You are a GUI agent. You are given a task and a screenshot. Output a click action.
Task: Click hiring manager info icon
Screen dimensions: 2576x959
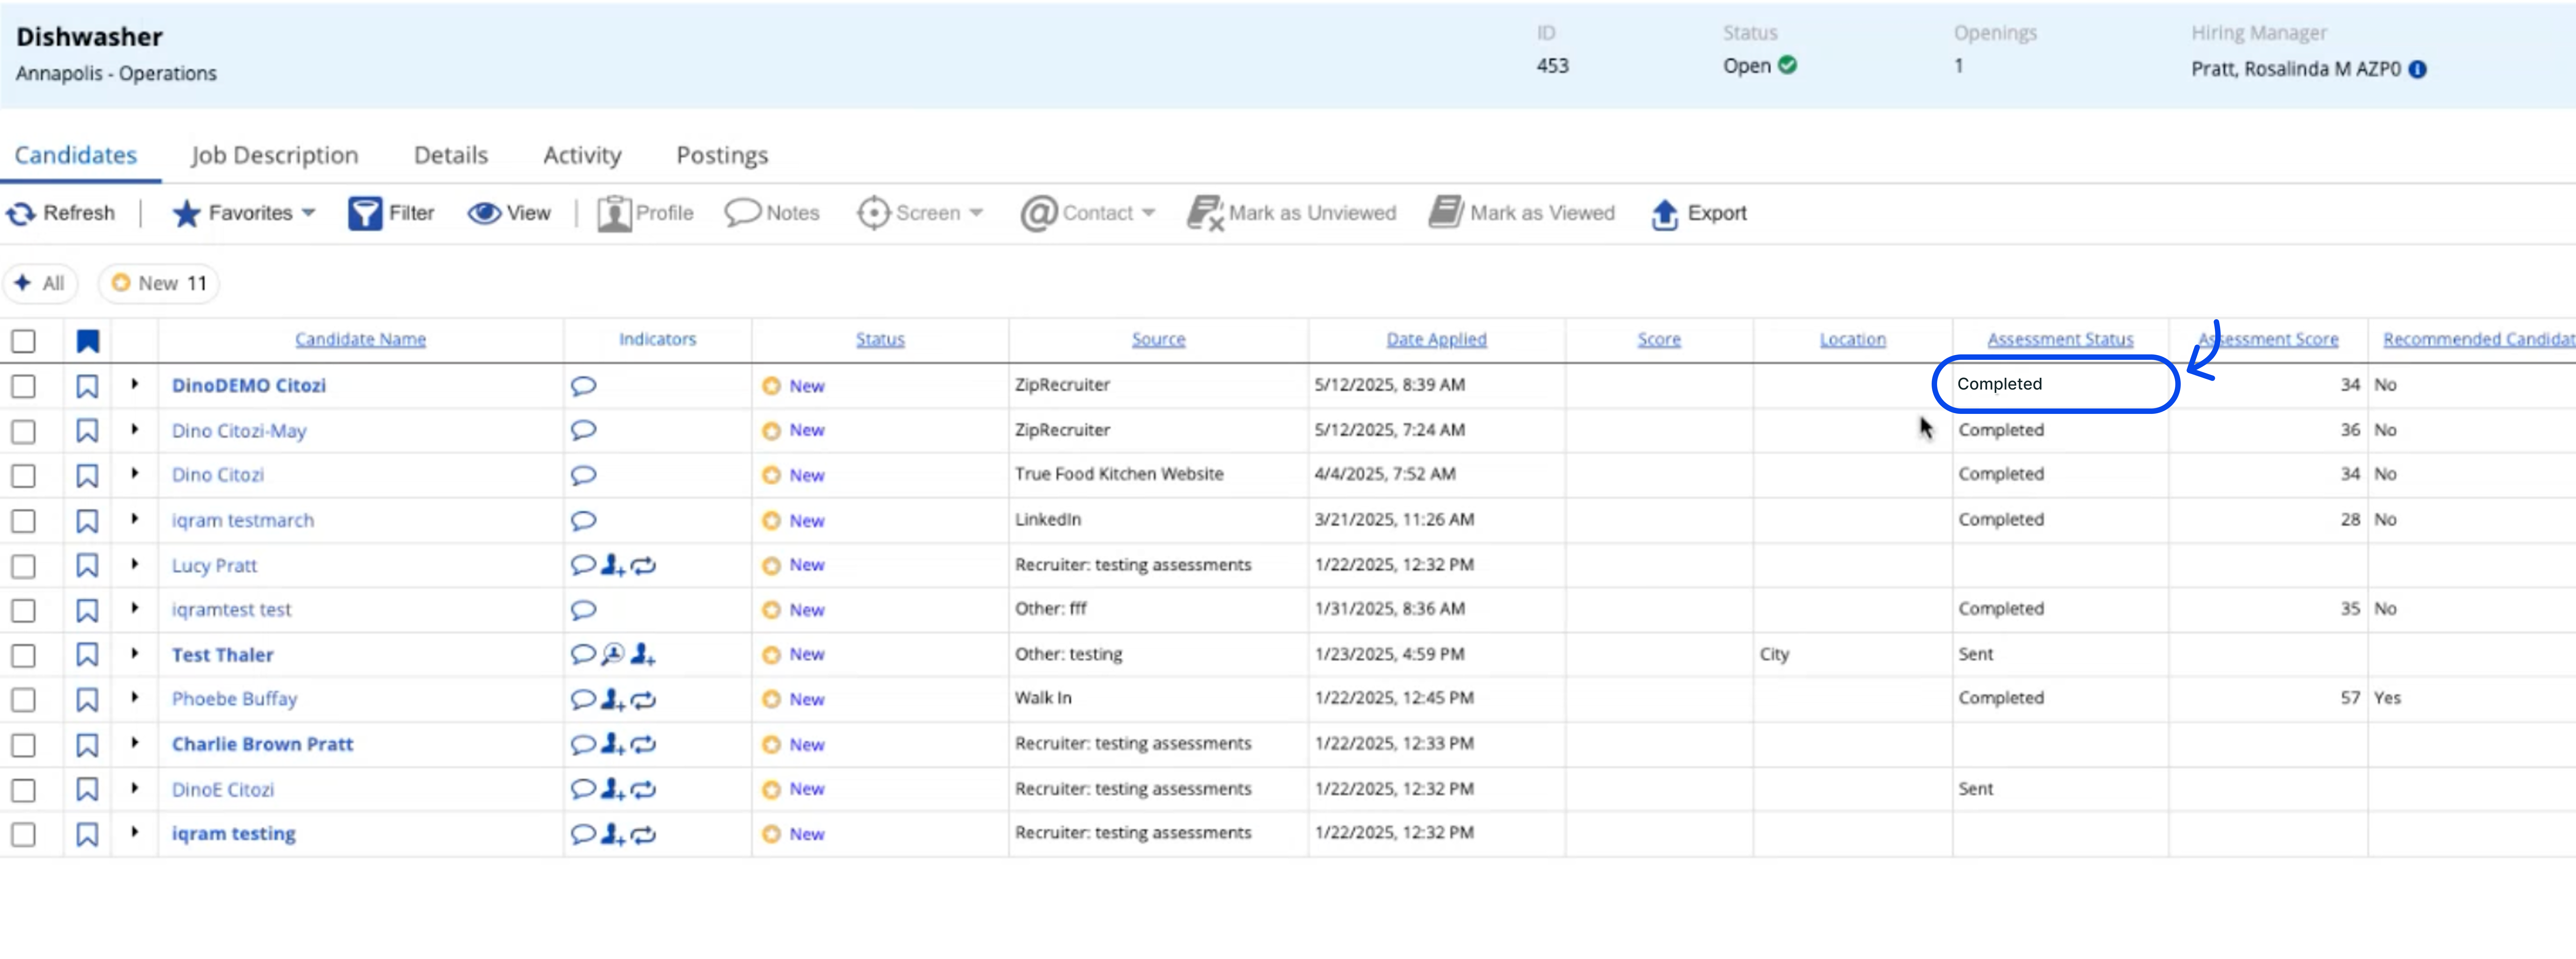pyautogui.click(x=2417, y=69)
